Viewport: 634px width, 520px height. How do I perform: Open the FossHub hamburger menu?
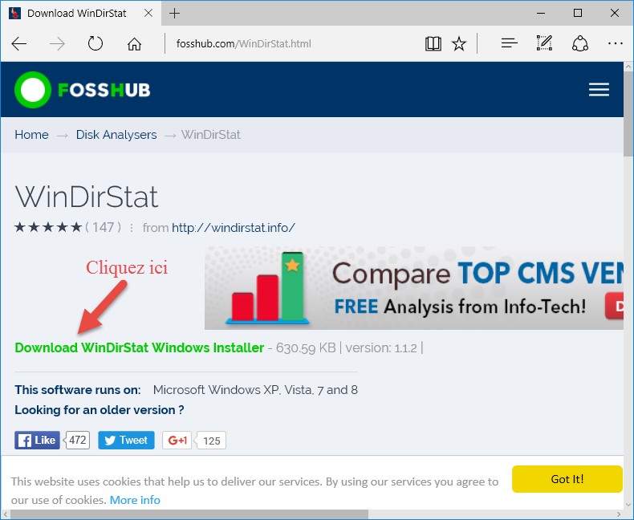599,89
